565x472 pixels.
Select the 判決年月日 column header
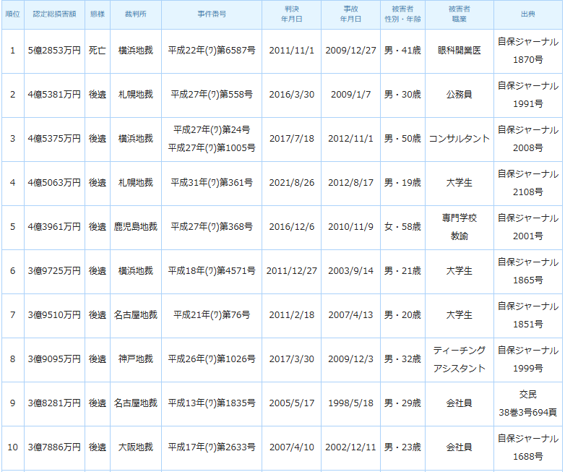pos(291,14)
